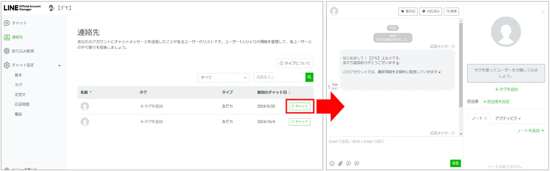Click the チャット scrollbar down arrow
The image size is (550, 171).
click(461, 134)
